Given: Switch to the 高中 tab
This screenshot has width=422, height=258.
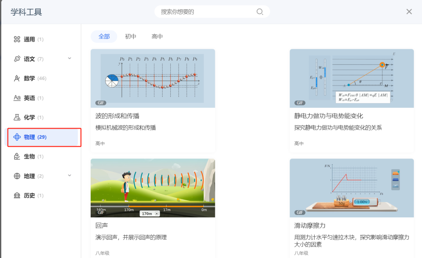Looking at the screenshot, I should point(157,36).
